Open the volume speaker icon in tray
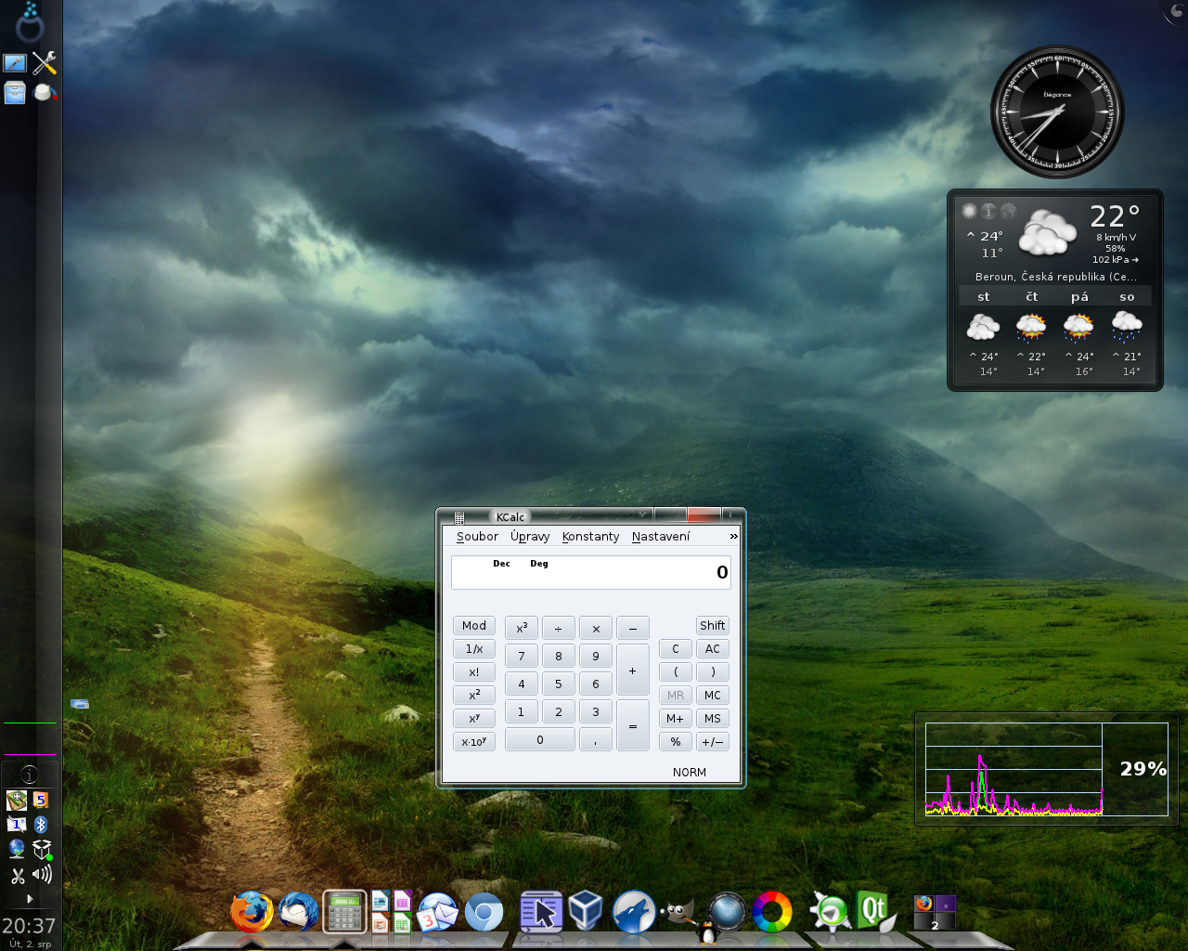 42,874
